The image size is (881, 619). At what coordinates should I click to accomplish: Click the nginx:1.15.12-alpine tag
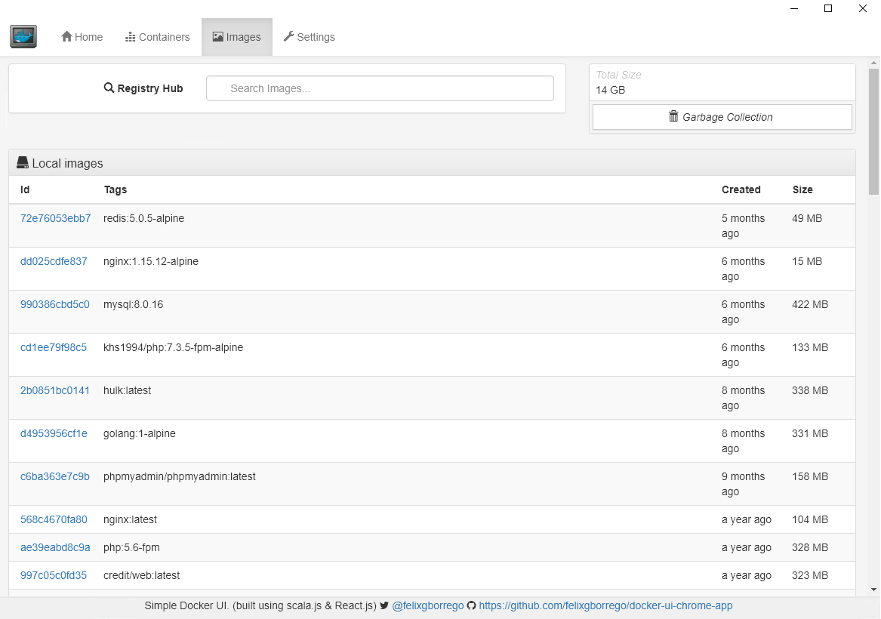(150, 262)
